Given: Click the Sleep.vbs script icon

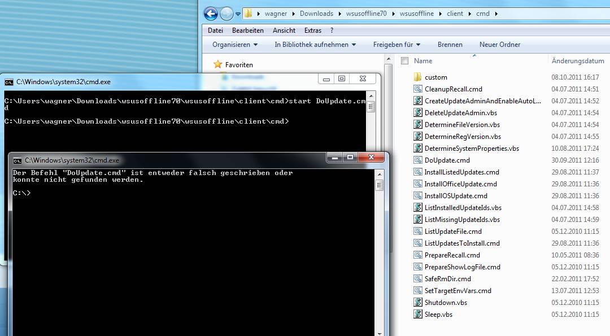Looking at the screenshot, I should 418,315.
